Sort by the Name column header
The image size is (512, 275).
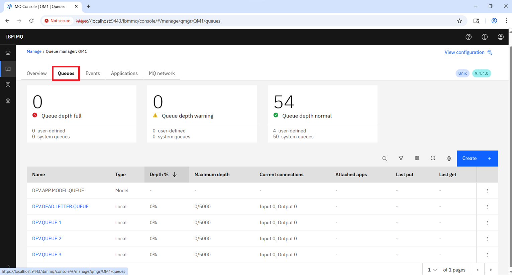[x=38, y=175]
